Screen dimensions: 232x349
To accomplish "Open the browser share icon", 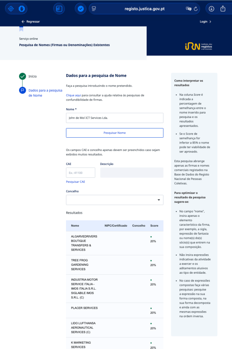I will click(223, 9).
